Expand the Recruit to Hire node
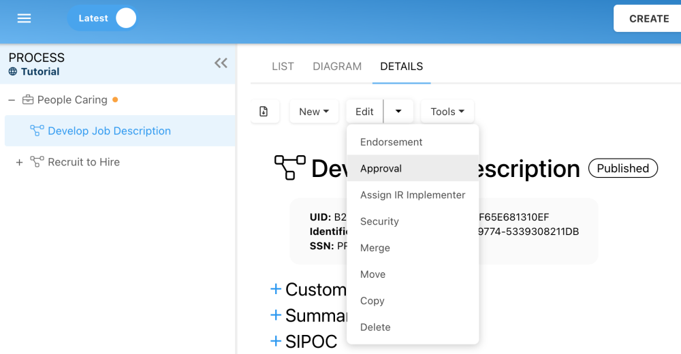Screen dimensions: 681x354 tap(19, 162)
